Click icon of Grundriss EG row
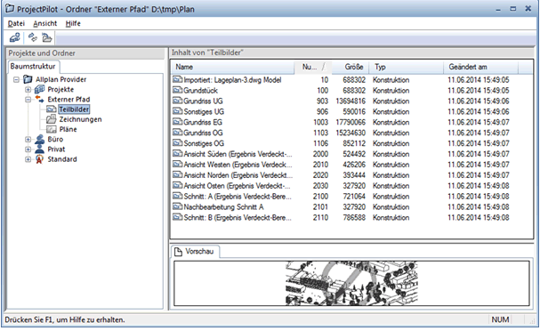The height and width of the screenshot is (331, 540). point(177,122)
